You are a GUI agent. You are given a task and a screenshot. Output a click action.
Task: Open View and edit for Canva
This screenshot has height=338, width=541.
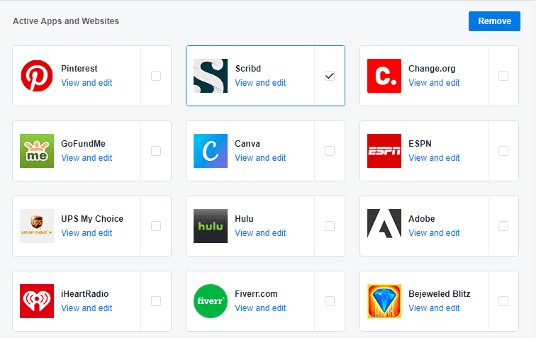(x=260, y=158)
